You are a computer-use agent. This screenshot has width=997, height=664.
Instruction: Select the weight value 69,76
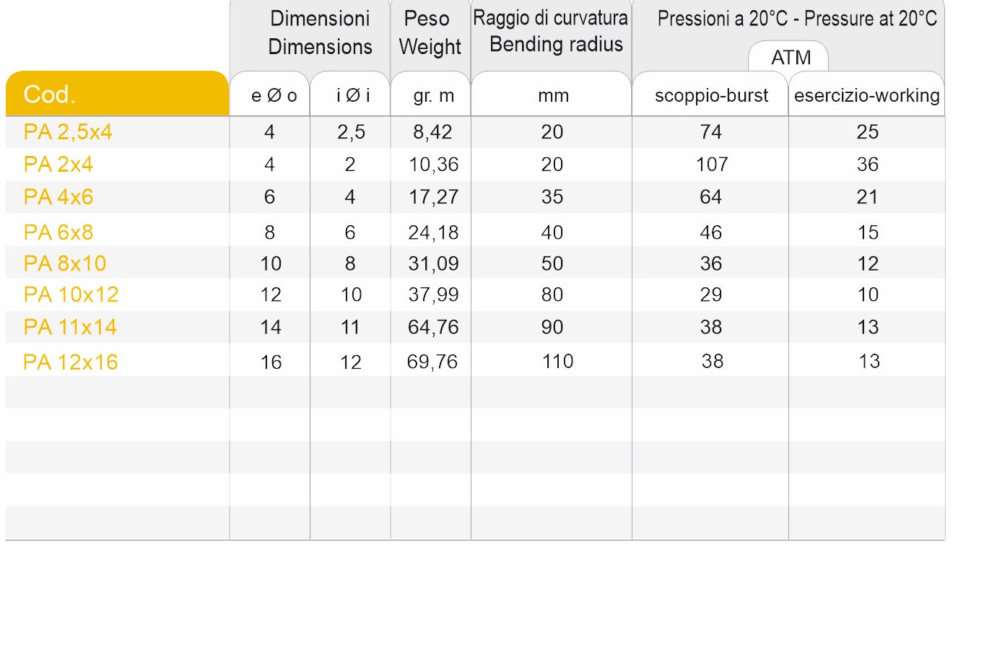tap(432, 362)
